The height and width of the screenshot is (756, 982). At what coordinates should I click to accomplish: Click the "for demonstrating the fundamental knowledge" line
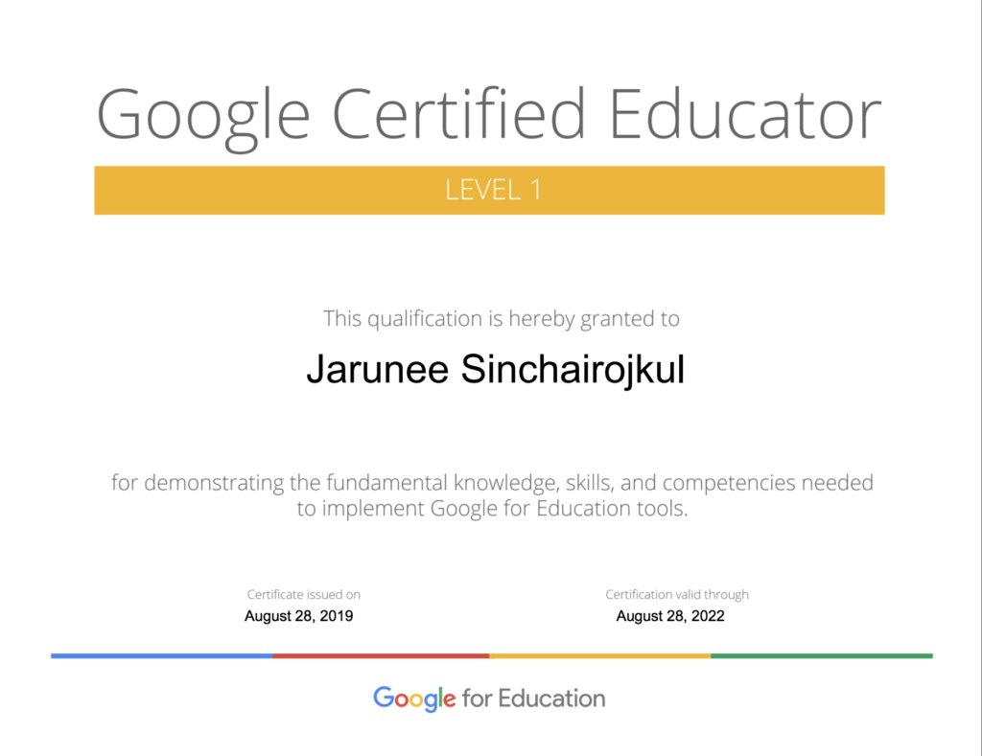point(492,483)
